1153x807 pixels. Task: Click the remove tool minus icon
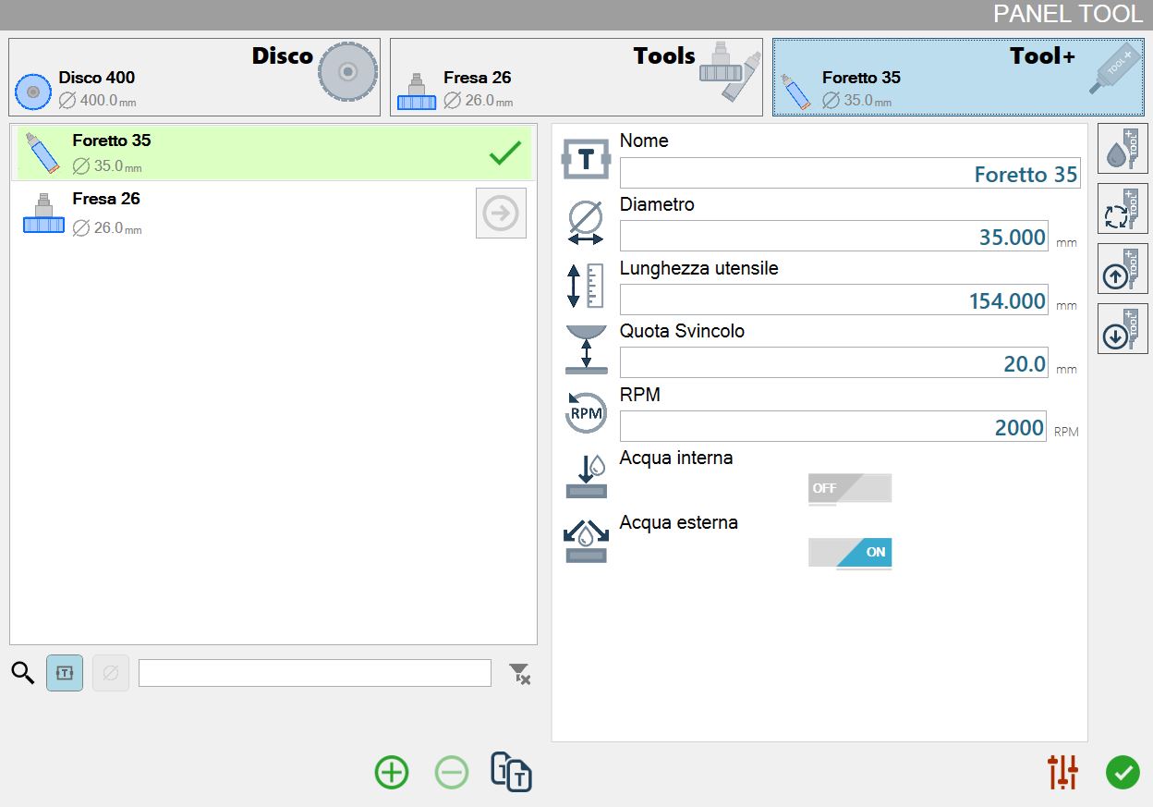tap(452, 772)
